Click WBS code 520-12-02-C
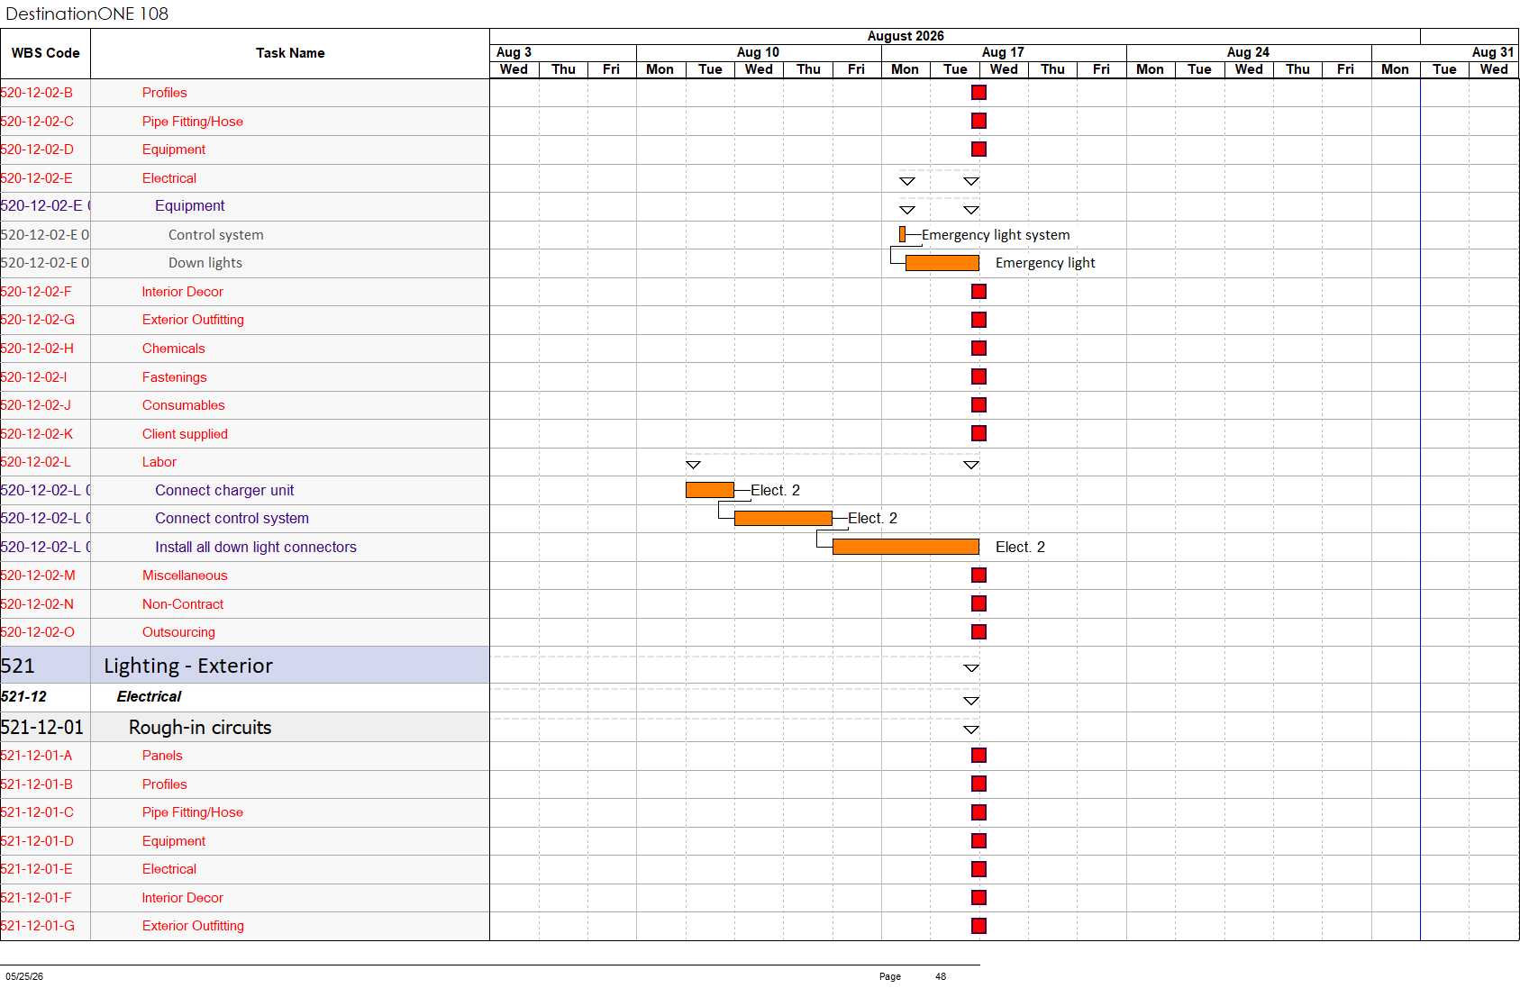This screenshot has width=1520, height=988. tap(37, 122)
